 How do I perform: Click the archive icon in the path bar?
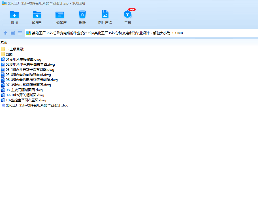[x=29, y=33]
